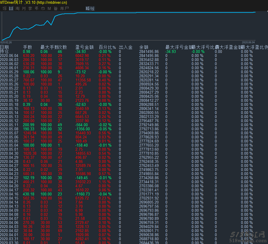268x244 pixels.
Task: Click the 余额 column header
Action: pos(144,47)
